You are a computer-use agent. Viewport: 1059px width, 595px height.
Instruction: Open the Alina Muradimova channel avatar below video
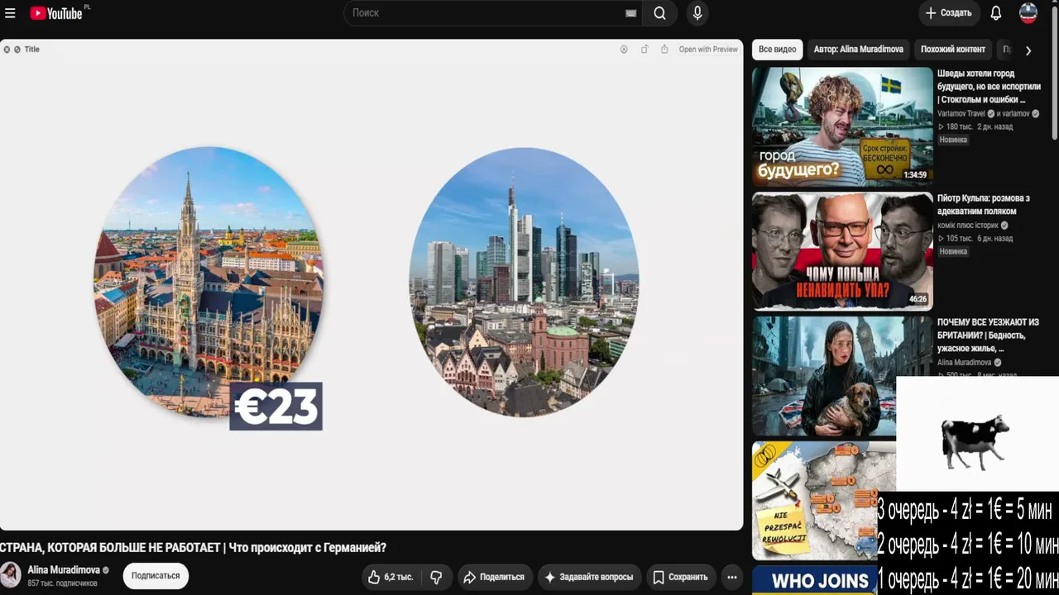[11, 575]
